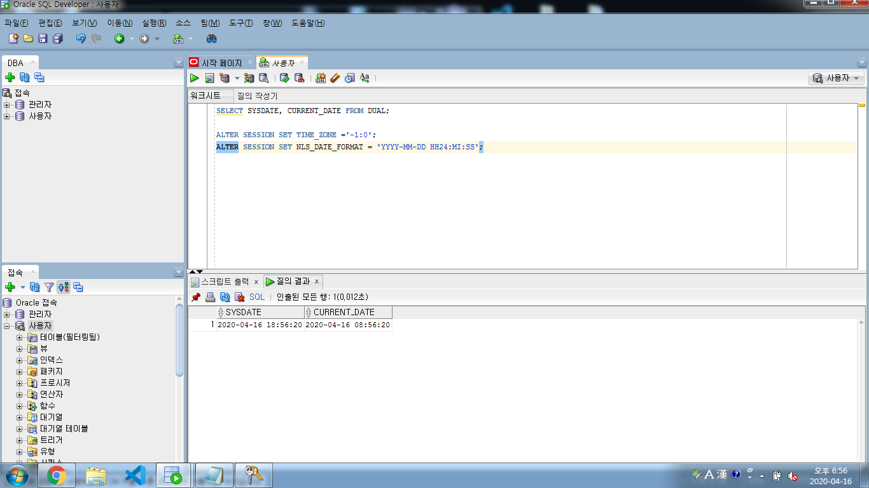Run the statement with the green play button
Image resolution: width=869 pixels, height=488 pixels.
(x=195, y=78)
